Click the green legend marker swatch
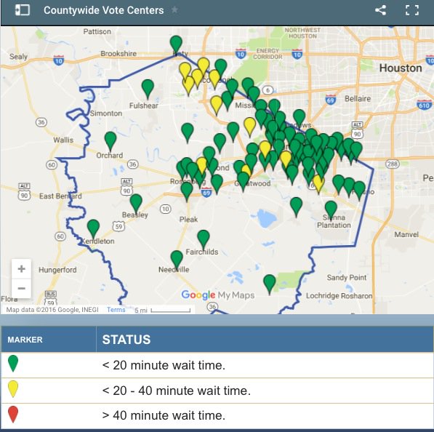The height and width of the screenshot is (432, 434). [x=13, y=364]
